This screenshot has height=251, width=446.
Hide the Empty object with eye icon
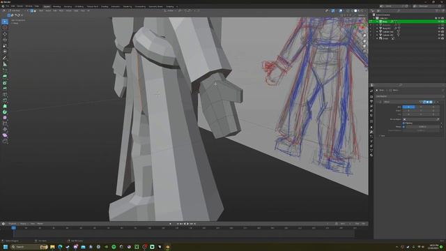coord(440,38)
